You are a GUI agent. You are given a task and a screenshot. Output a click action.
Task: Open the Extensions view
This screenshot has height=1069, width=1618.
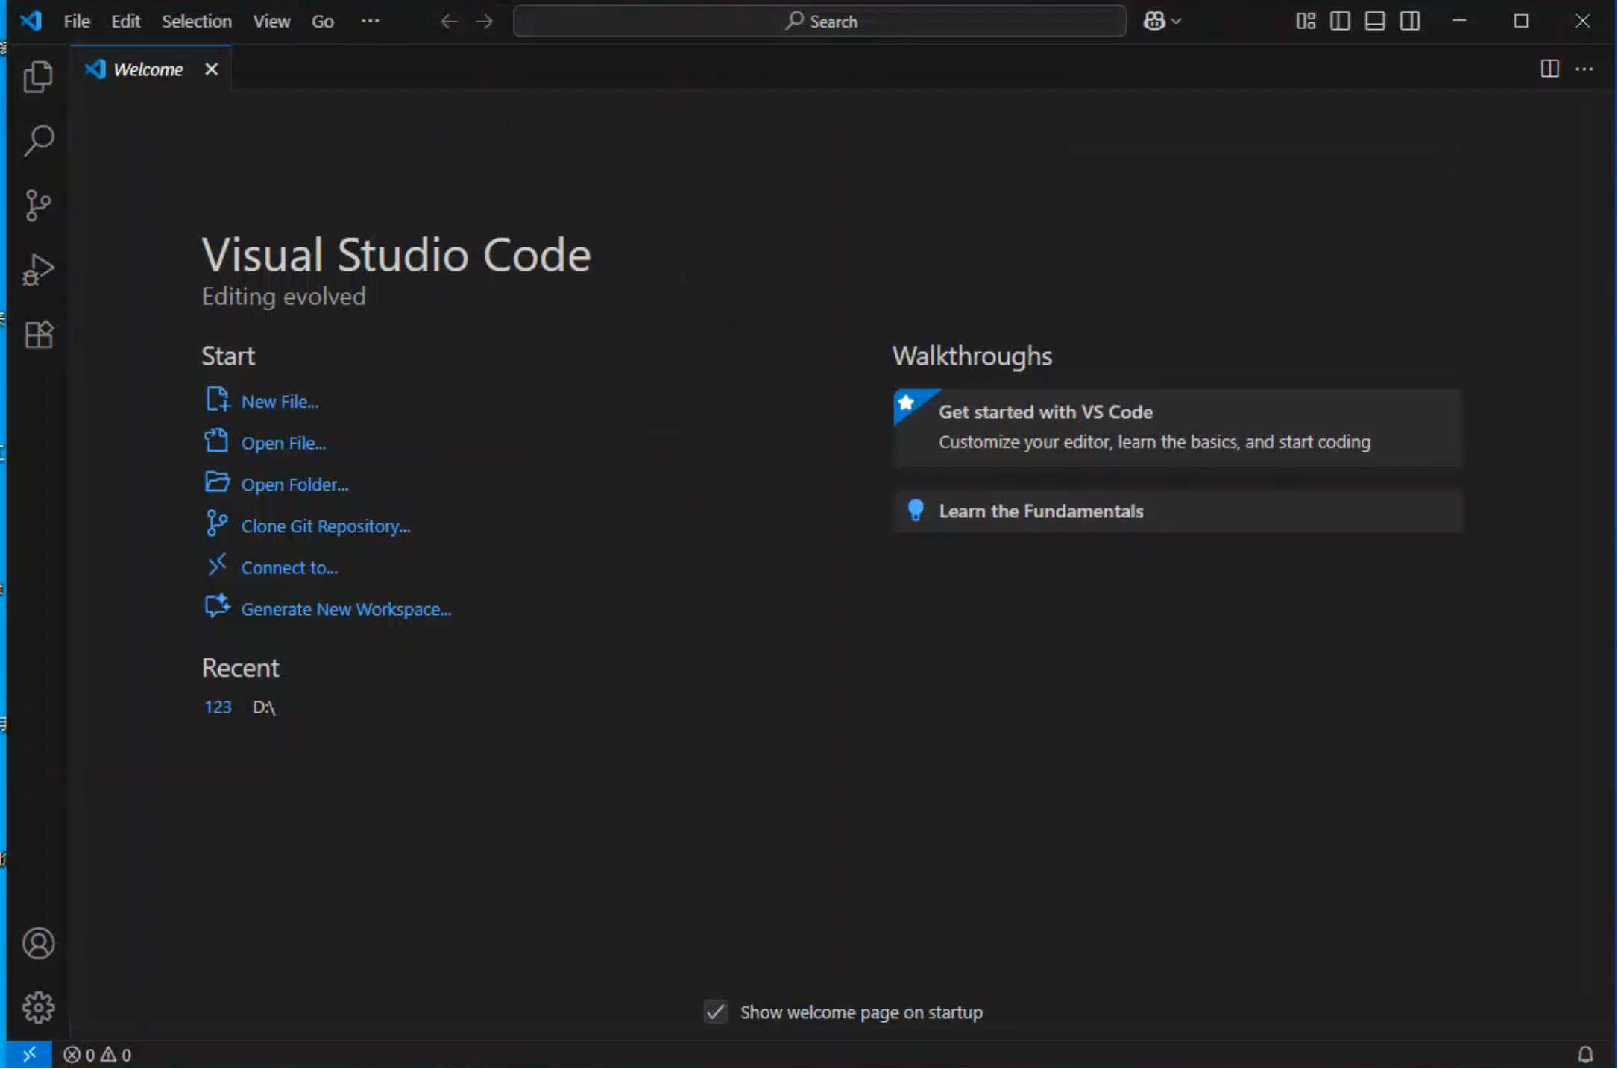[x=38, y=334]
